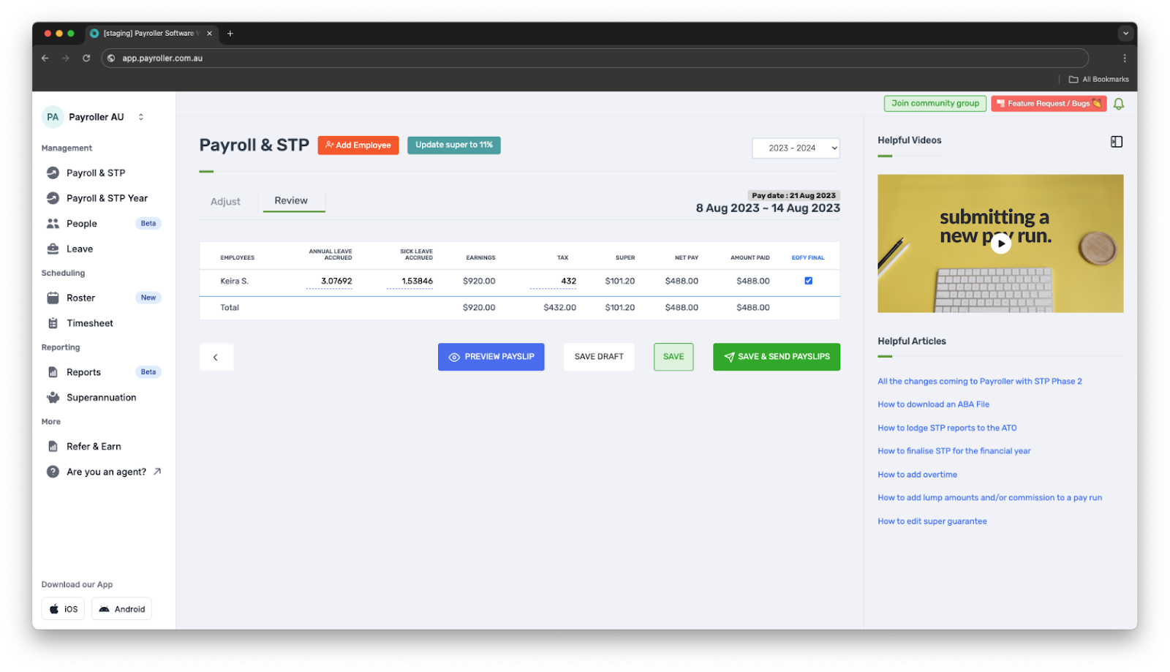Open the Payroll & STP sidebar icon
This screenshot has height=672, width=1170.
click(53, 173)
